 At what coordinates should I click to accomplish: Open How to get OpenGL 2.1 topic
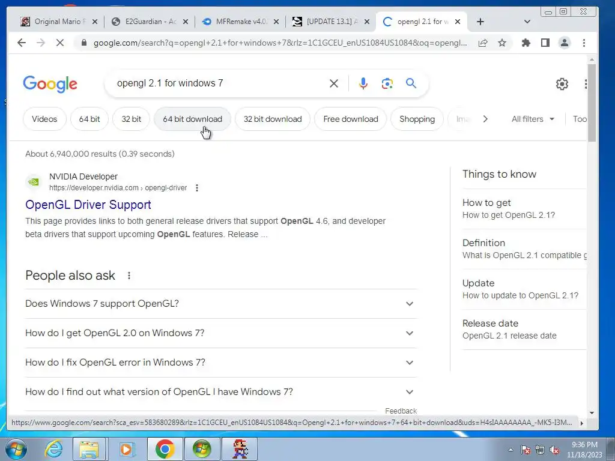pos(524,208)
